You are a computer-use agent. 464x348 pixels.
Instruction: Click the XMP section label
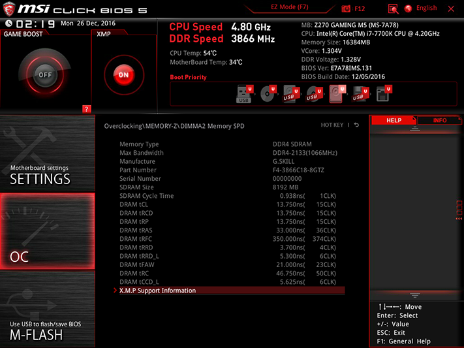pyautogui.click(x=104, y=34)
